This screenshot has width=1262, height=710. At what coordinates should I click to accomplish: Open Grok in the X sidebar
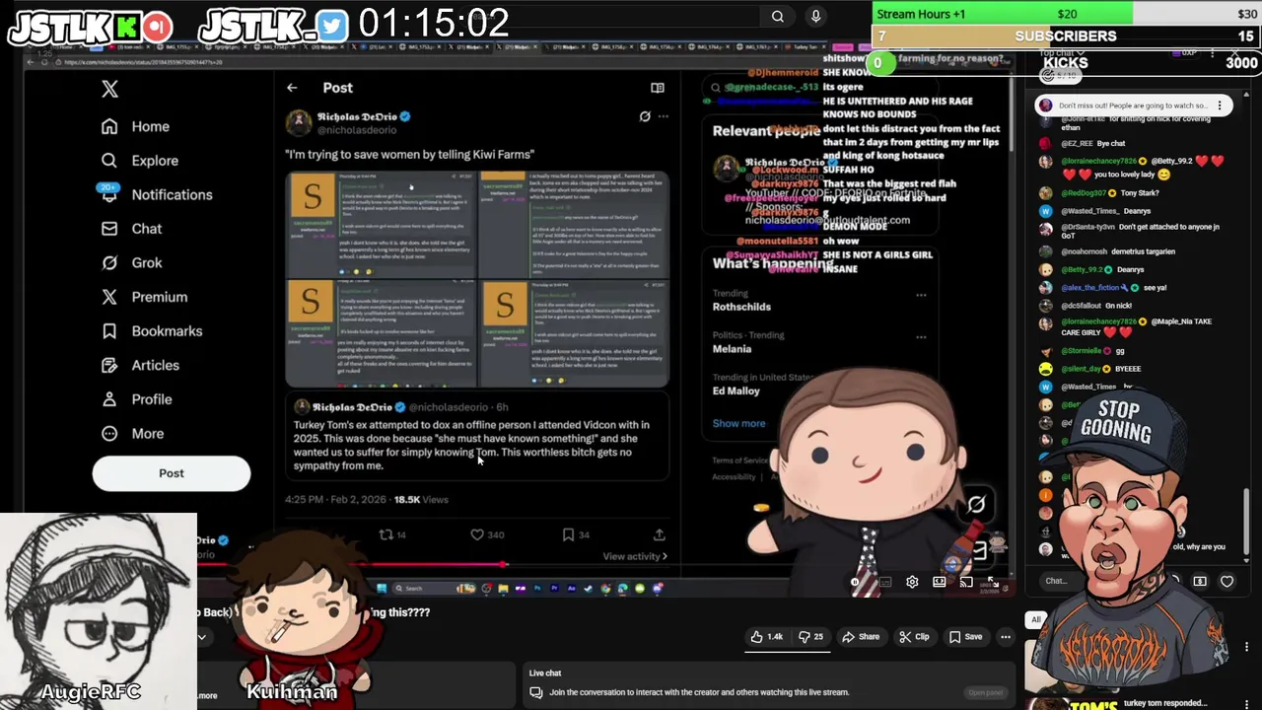pos(133,262)
